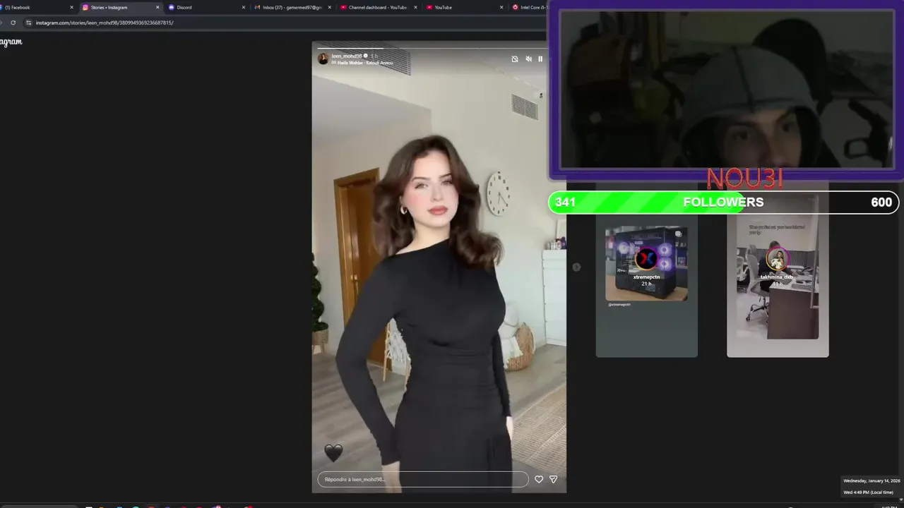This screenshot has width=904, height=508.
Task: Close the Channel dashboard tab
Action: point(415,7)
